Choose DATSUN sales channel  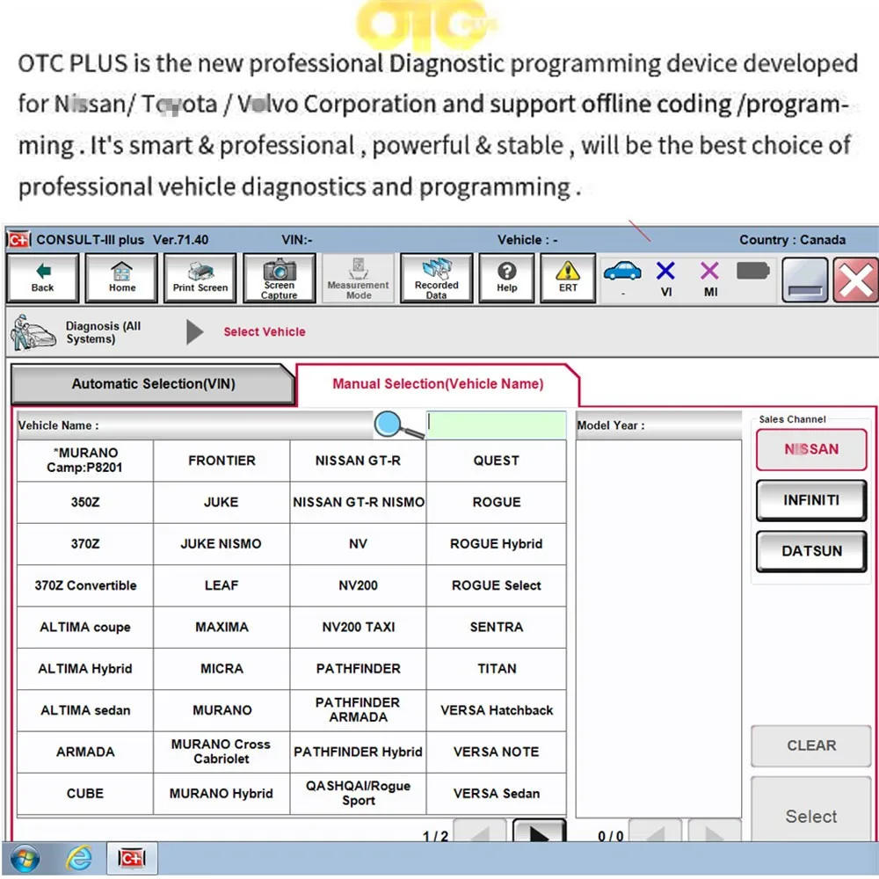(811, 551)
